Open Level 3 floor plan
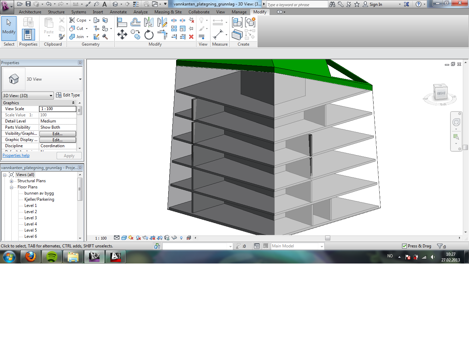The width and height of the screenshot is (469, 350). coord(31,218)
